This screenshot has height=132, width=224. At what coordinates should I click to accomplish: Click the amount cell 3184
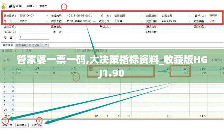199,69
